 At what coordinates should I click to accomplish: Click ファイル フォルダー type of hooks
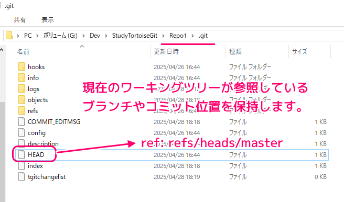pyautogui.click(x=250, y=67)
